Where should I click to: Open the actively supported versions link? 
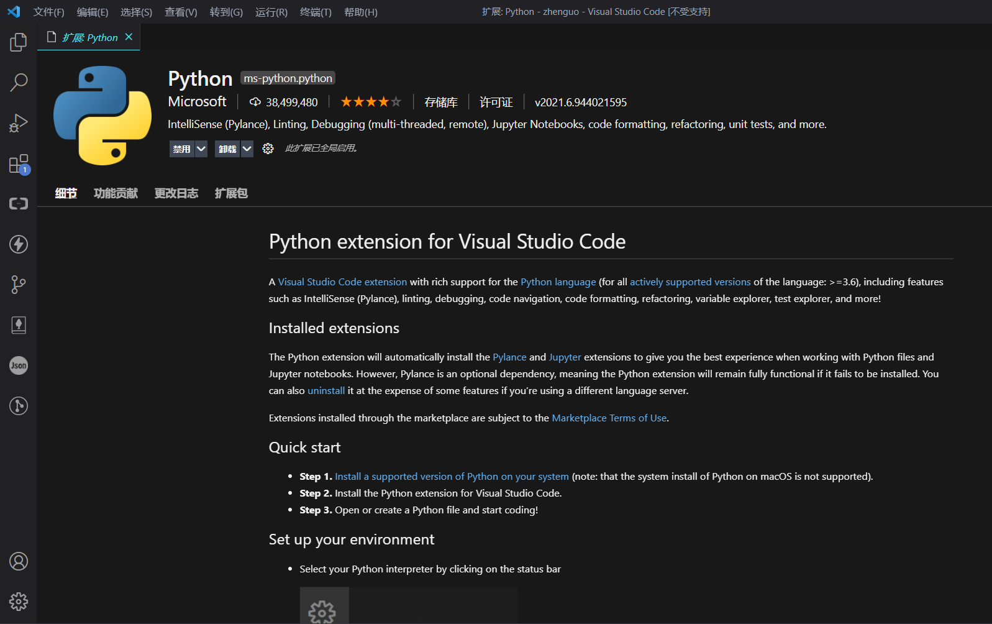(x=690, y=282)
